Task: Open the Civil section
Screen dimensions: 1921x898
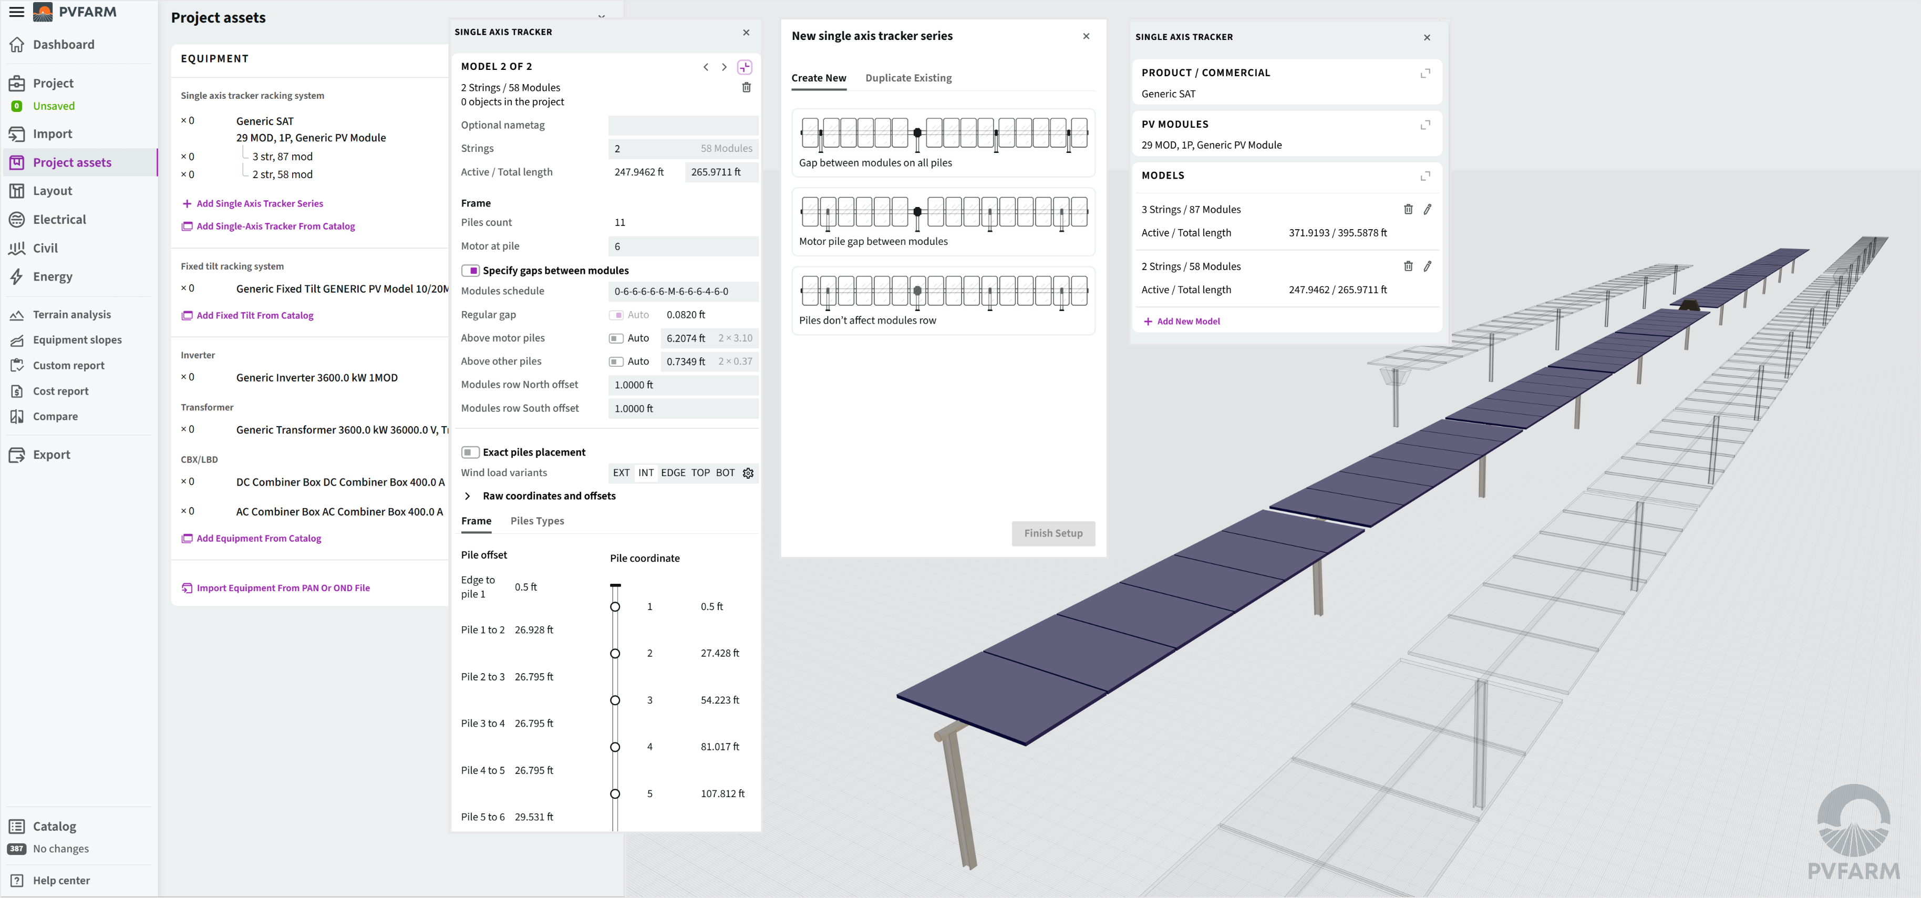Action: 45,249
